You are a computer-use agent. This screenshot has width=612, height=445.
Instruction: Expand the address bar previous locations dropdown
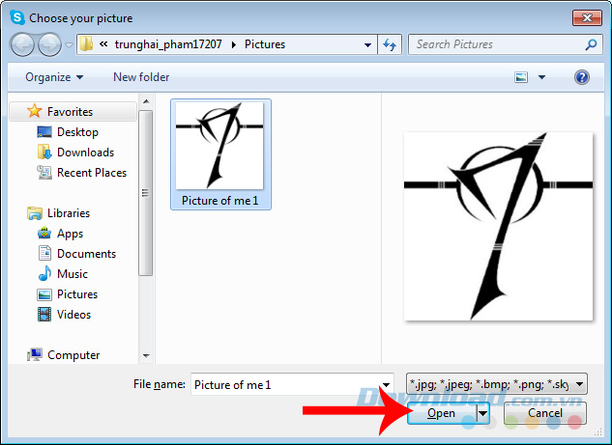click(x=367, y=44)
